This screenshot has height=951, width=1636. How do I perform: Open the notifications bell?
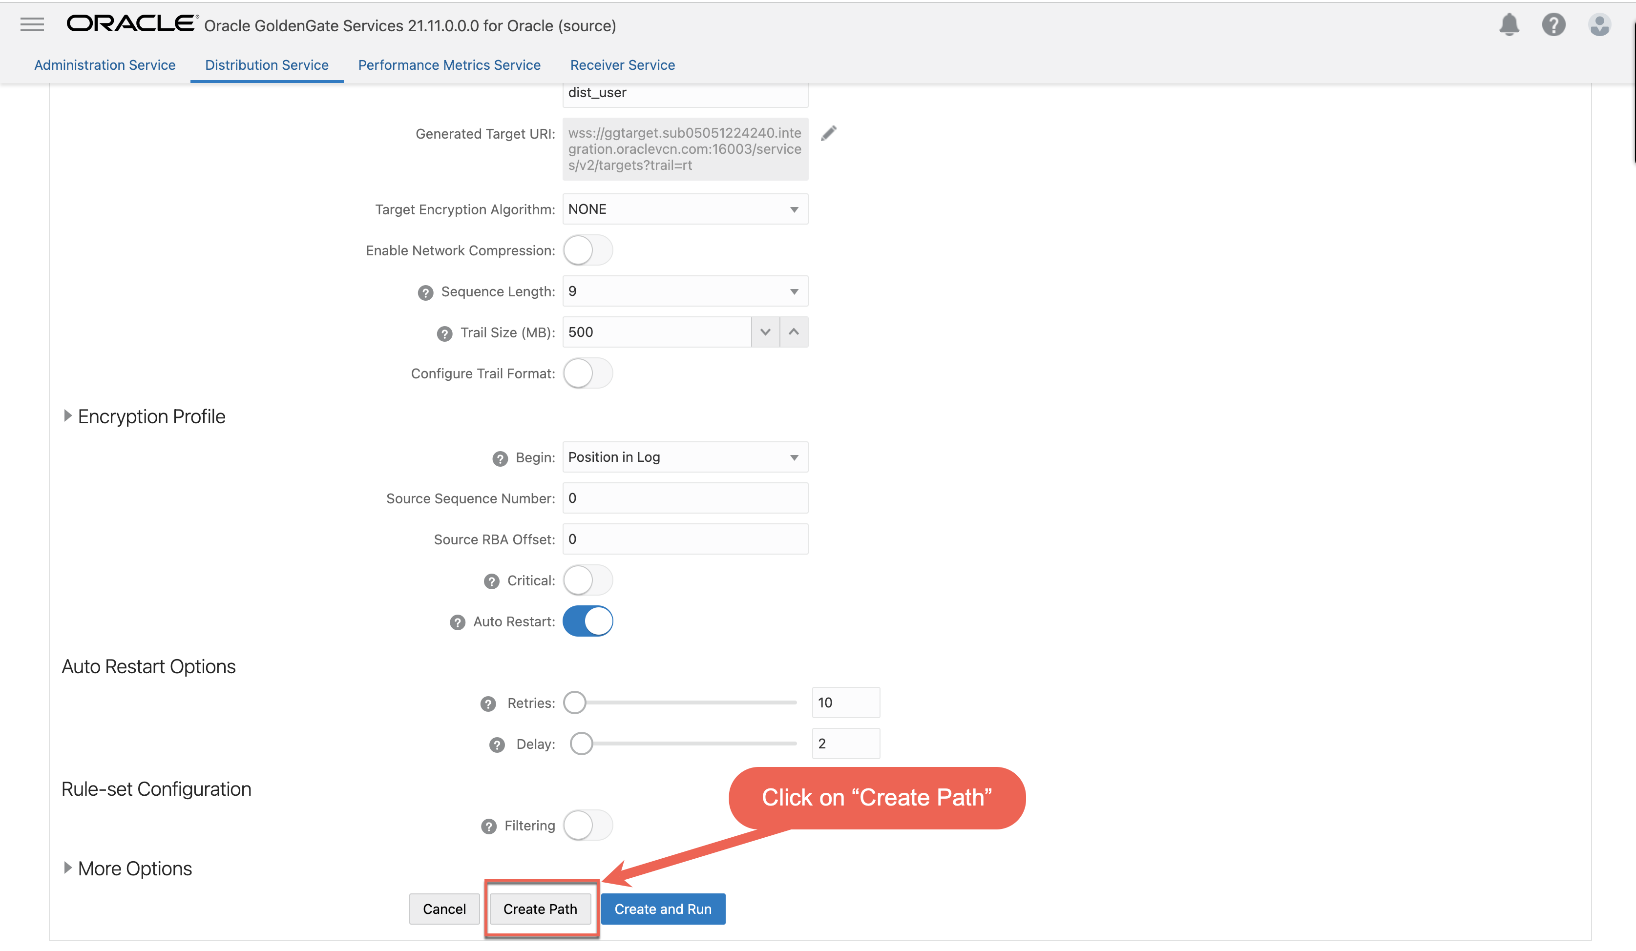pyautogui.click(x=1510, y=25)
